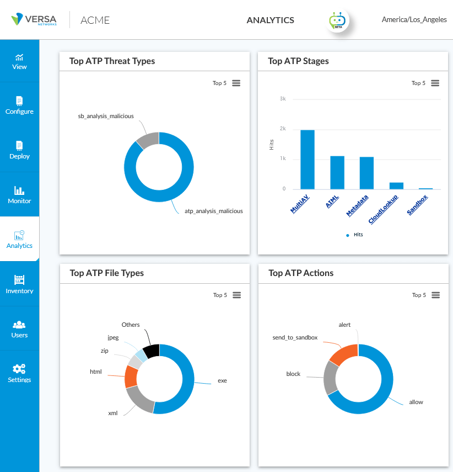The height and width of the screenshot is (472, 453).
Task: Go to the Deploy section
Action: coord(19,150)
